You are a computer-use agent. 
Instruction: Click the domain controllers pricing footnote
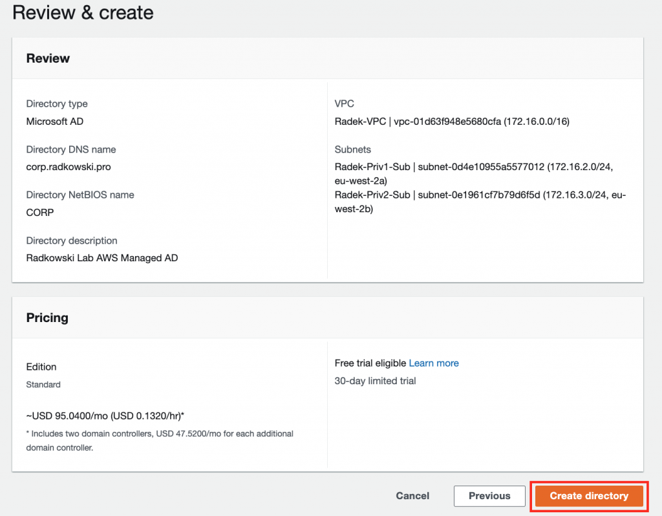(x=160, y=440)
